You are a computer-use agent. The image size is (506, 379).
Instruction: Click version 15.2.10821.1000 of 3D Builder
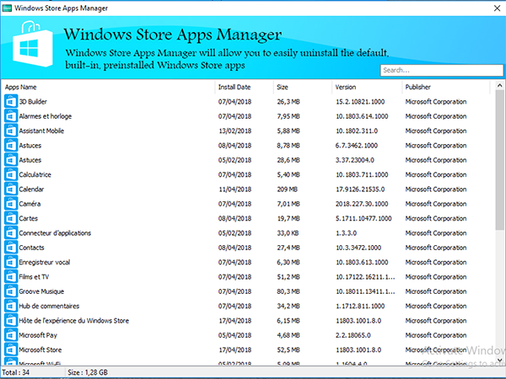(x=360, y=102)
